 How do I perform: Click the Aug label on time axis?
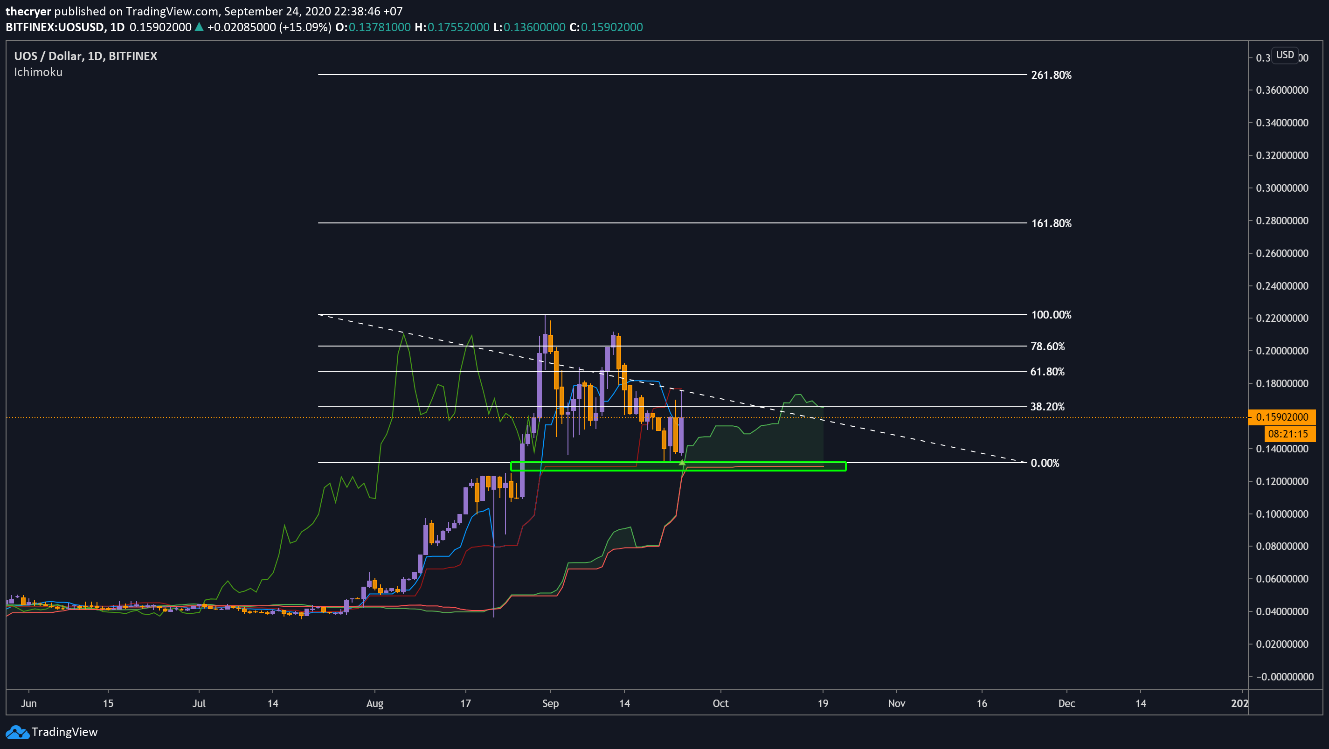[x=374, y=703]
